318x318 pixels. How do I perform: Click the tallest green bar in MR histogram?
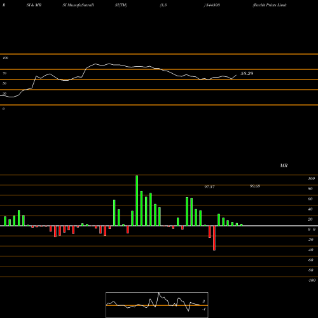(137, 200)
